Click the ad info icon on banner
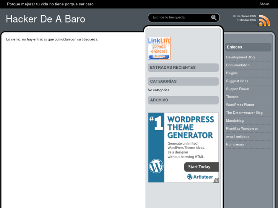This screenshot has height=208, width=278. [216, 180]
